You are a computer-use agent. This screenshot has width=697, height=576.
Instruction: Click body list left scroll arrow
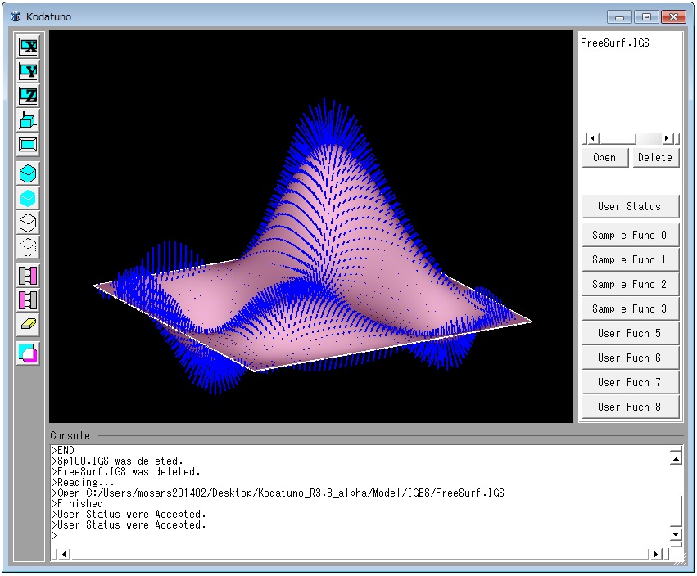pos(592,138)
